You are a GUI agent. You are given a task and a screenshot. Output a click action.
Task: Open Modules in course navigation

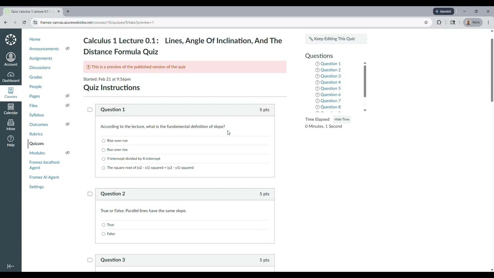click(37, 153)
